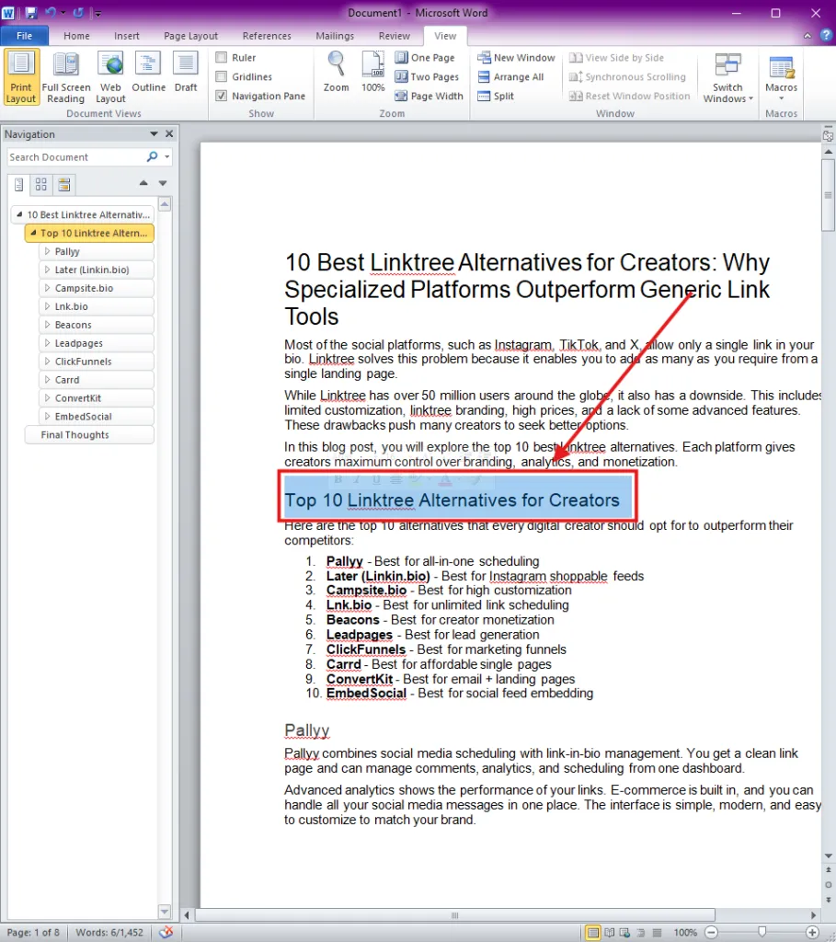The height and width of the screenshot is (942, 836).
Task: Open search options dropdown in Navigation
Action: click(167, 156)
